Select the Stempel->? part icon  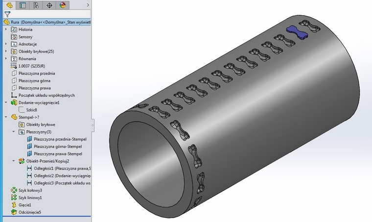tap(14, 117)
